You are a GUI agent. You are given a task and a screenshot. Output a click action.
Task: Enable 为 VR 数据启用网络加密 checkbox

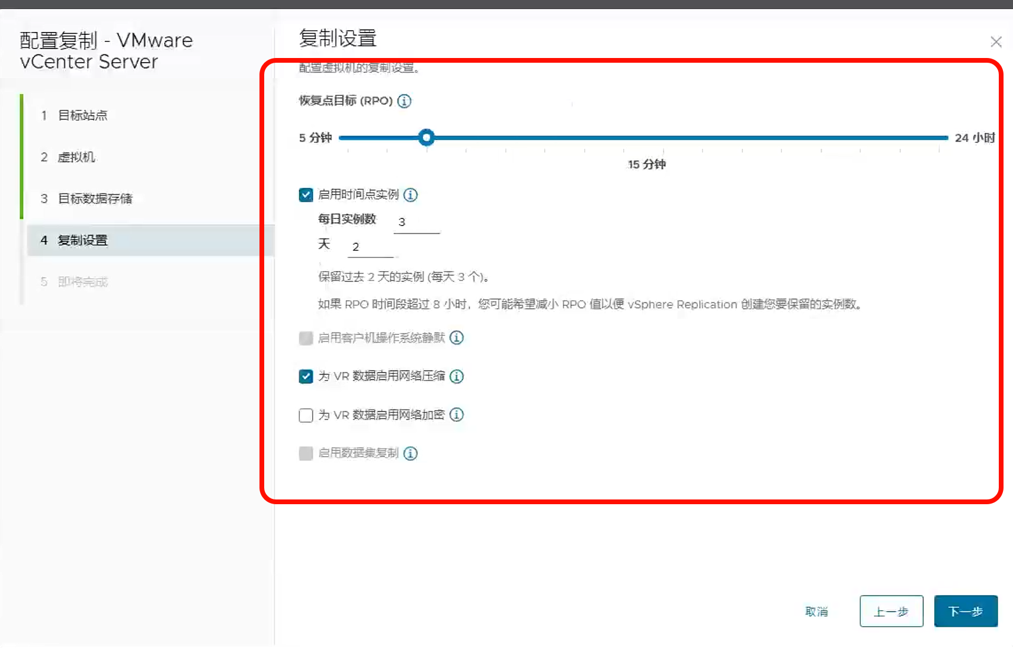tap(306, 415)
